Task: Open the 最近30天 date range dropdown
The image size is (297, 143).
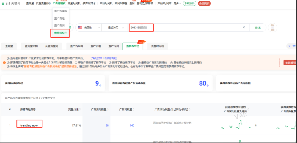Action: coord(115,28)
